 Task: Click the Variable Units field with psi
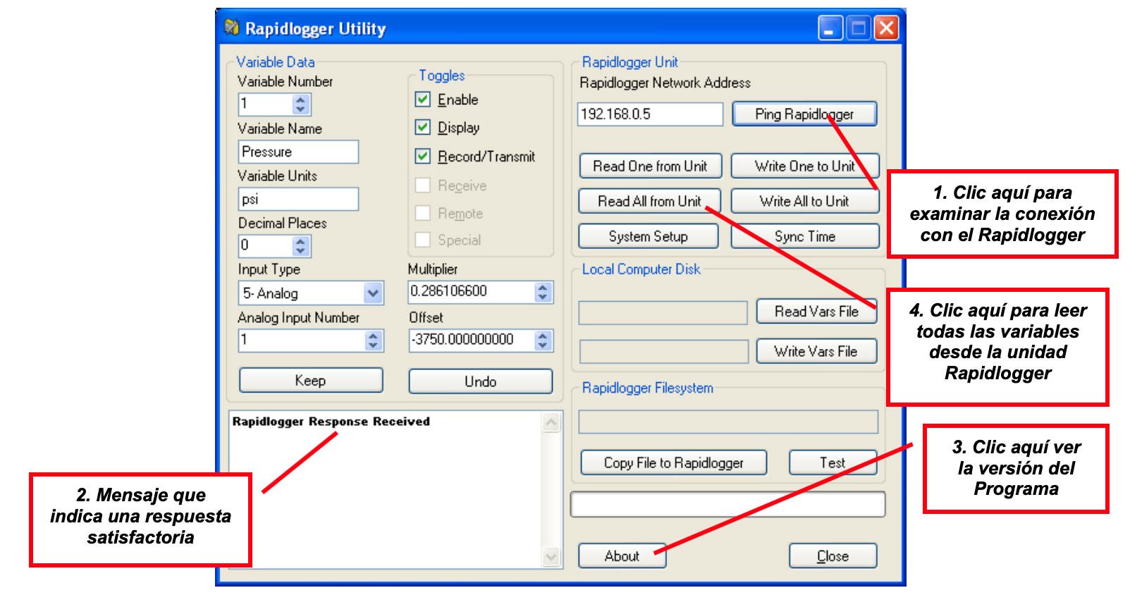pos(299,199)
